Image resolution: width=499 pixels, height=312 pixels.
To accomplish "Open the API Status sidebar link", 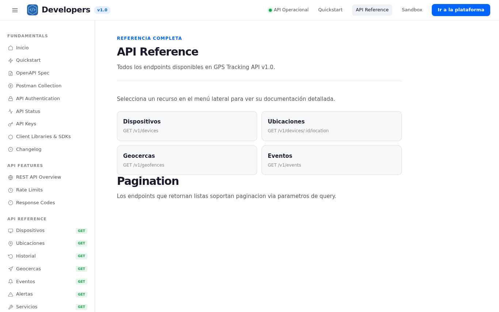I will pos(47,111).
